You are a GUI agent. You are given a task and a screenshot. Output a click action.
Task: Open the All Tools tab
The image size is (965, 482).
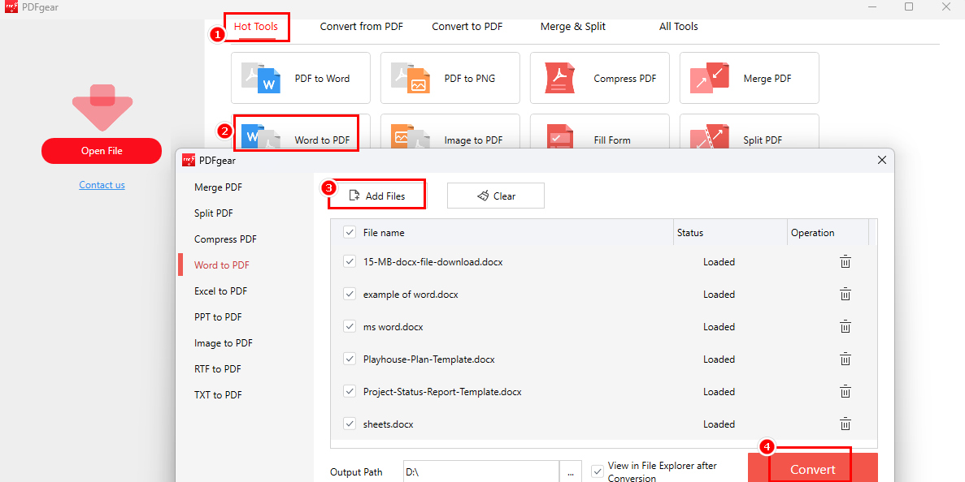pyautogui.click(x=679, y=26)
